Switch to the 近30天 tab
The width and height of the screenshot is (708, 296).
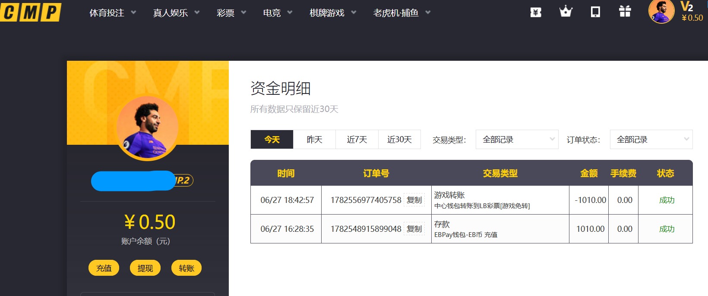coord(399,140)
